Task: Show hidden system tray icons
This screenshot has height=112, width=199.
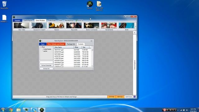Action: pos(178,110)
